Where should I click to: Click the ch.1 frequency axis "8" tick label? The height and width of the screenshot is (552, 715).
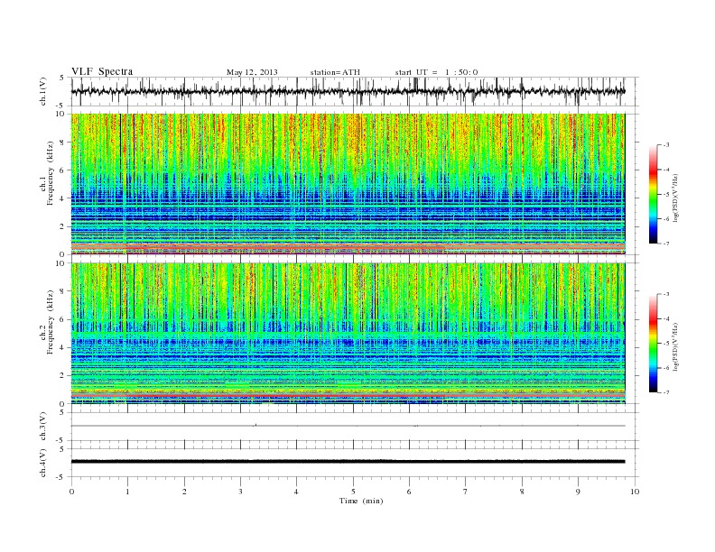[x=63, y=143]
